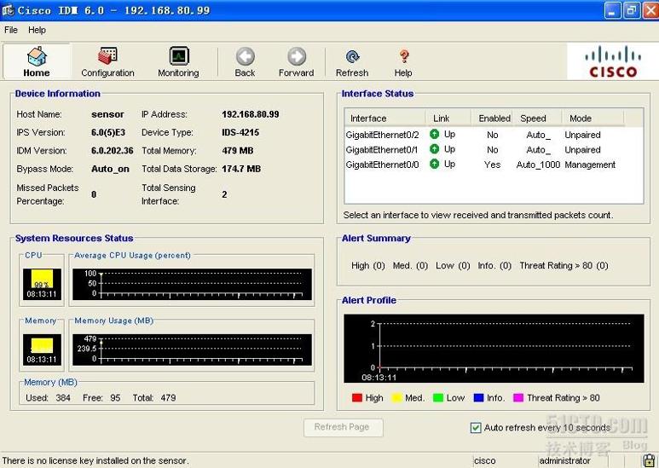The height and width of the screenshot is (468, 659).
Task: Sort by the Mode column header
Action: (593, 118)
